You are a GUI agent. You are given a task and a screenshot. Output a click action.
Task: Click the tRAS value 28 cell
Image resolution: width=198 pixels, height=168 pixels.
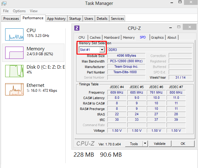pyautogui.click(x=176, y=114)
